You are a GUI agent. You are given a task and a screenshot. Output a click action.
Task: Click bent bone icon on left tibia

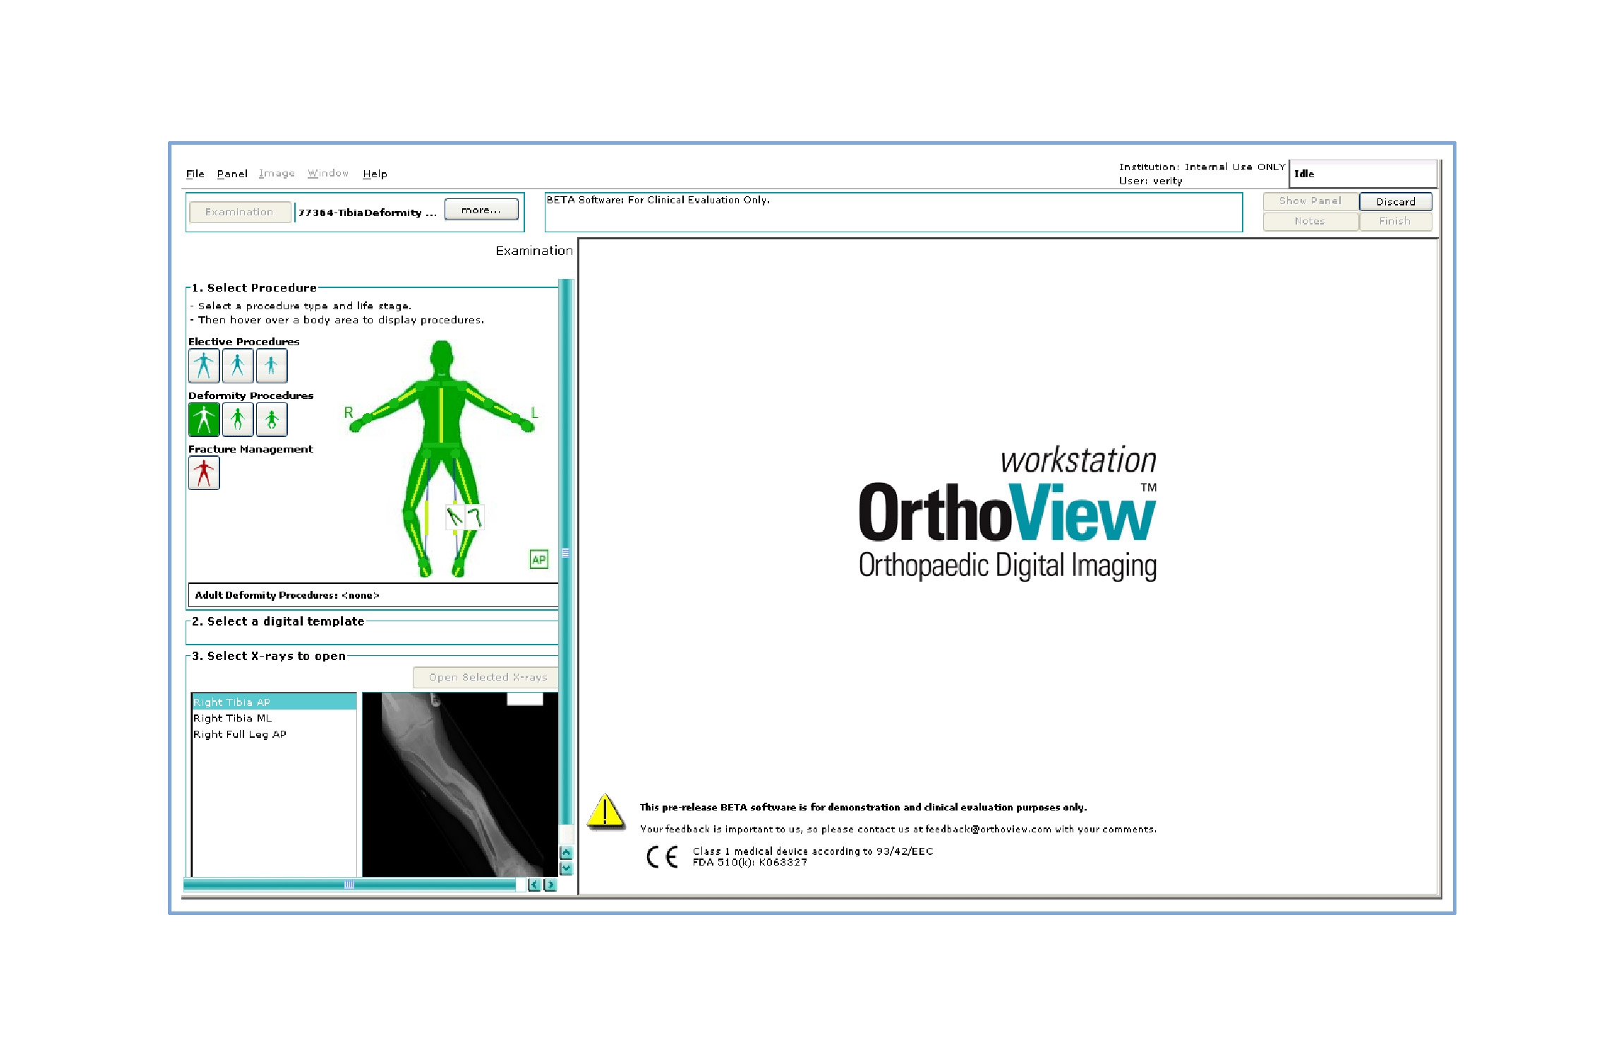tap(475, 517)
